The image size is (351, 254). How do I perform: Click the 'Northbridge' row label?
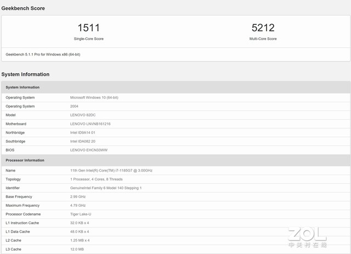coord(15,132)
